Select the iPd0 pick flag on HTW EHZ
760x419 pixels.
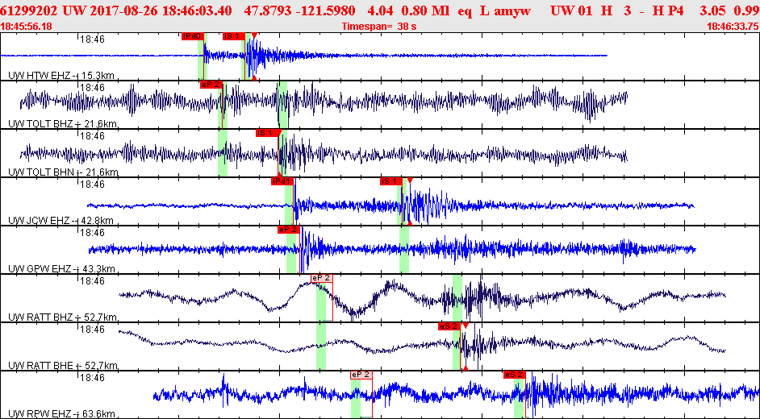tap(193, 36)
